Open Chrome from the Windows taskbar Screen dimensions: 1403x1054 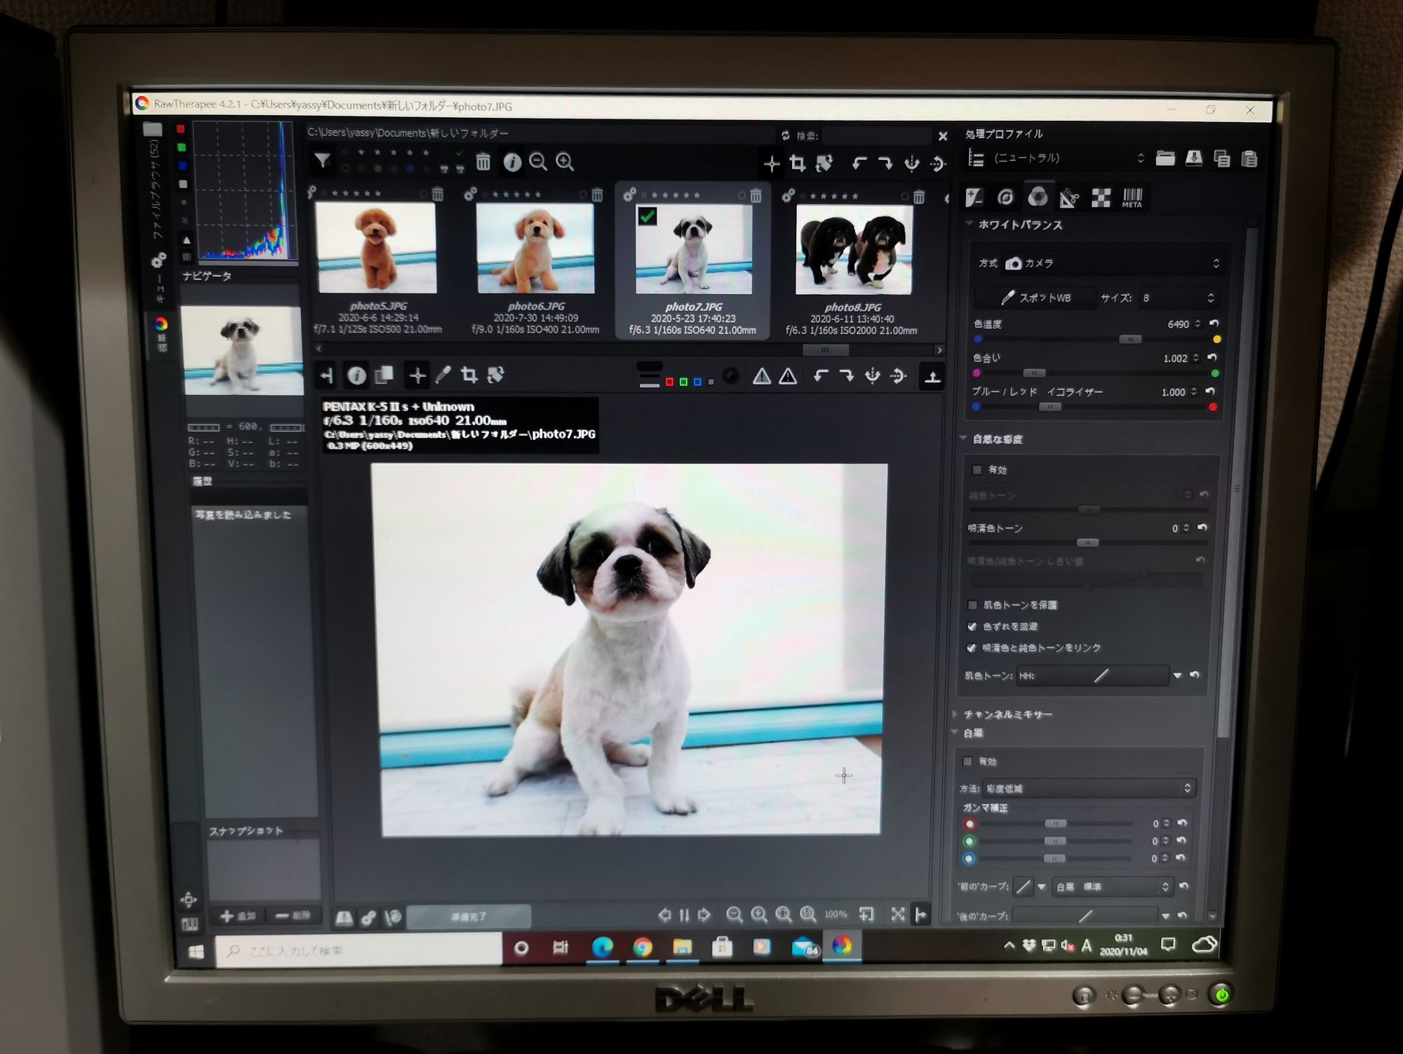pyautogui.click(x=642, y=947)
